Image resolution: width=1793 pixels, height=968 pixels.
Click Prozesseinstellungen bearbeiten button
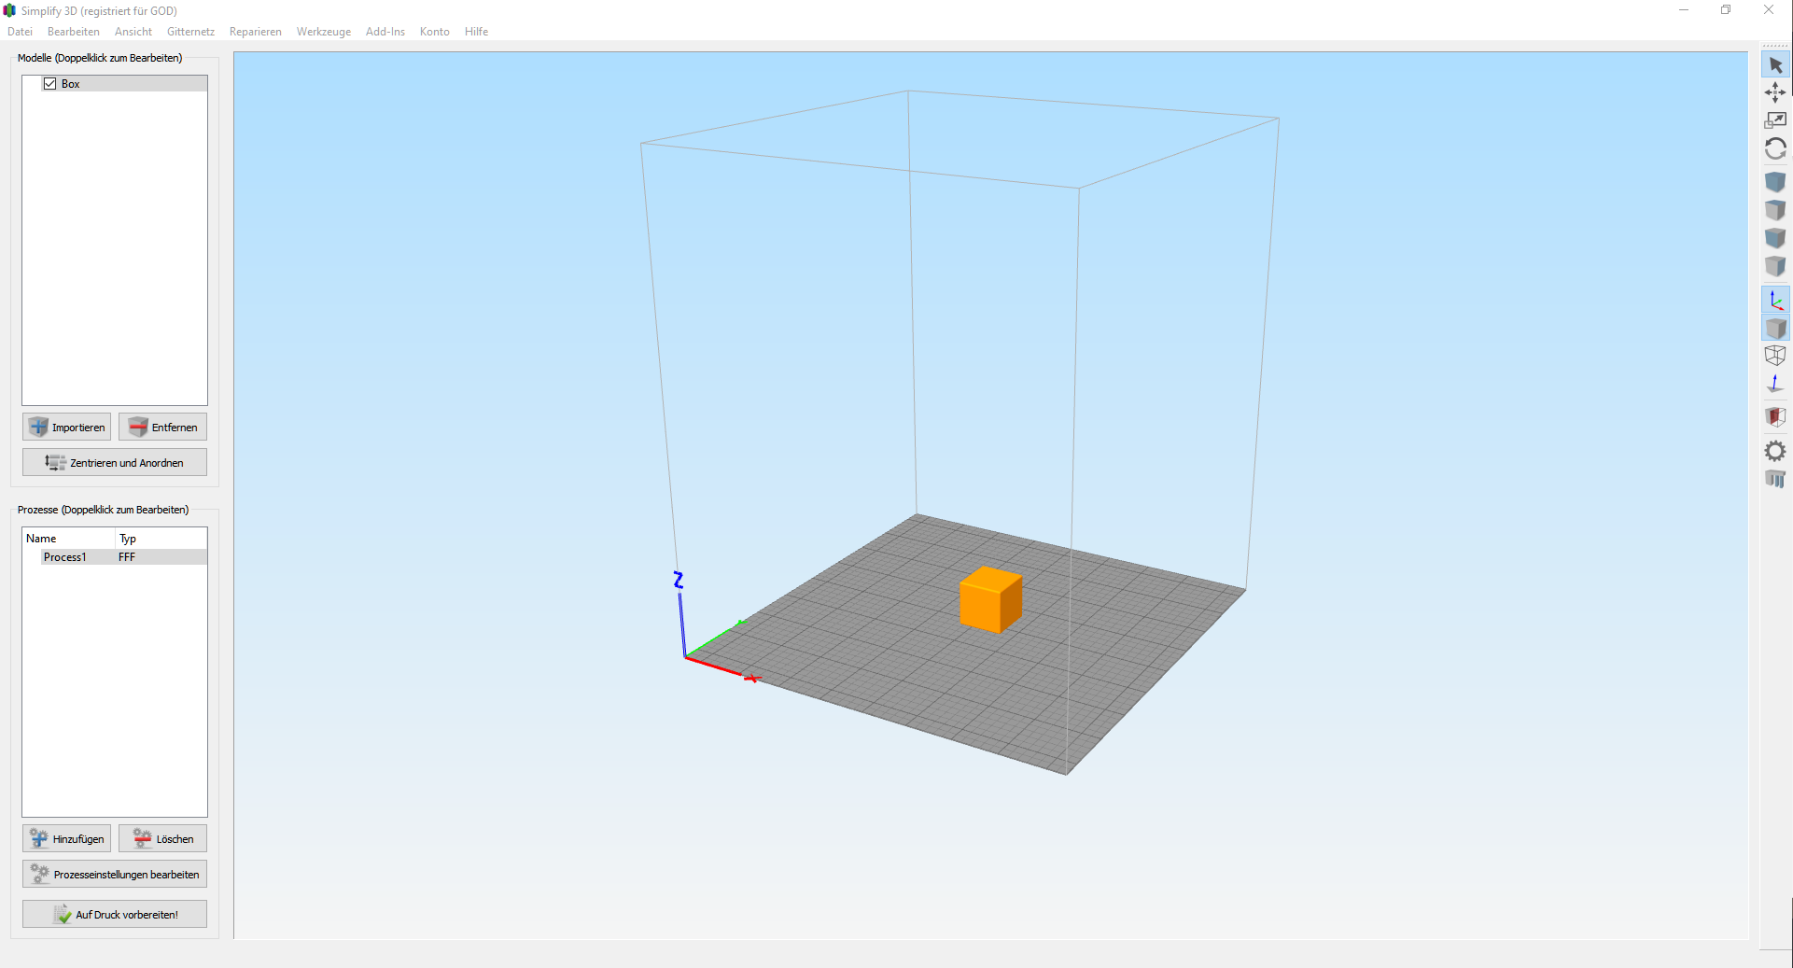click(x=115, y=874)
